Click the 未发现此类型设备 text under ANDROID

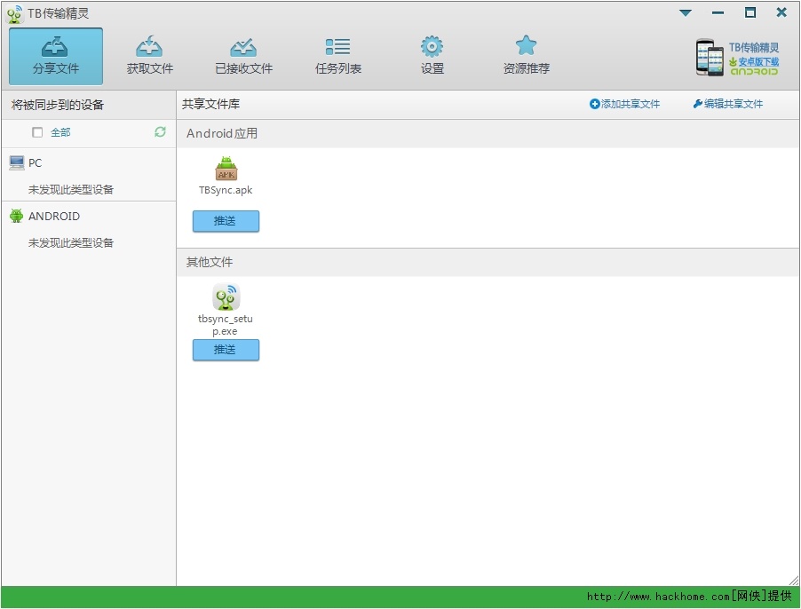pos(70,243)
